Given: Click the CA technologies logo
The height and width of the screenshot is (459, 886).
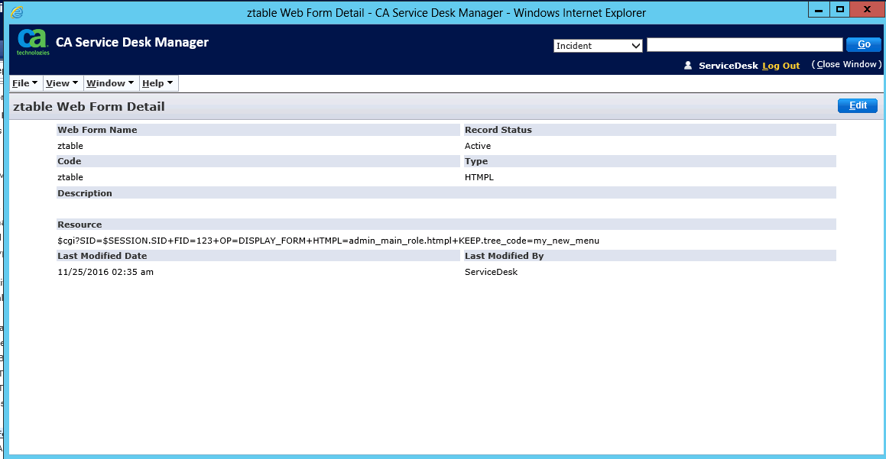Looking at the screenshot, I should click(x=33, y=42).
